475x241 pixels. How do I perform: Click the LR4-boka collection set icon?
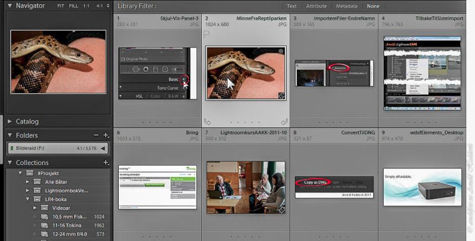(x=37, y=199)
